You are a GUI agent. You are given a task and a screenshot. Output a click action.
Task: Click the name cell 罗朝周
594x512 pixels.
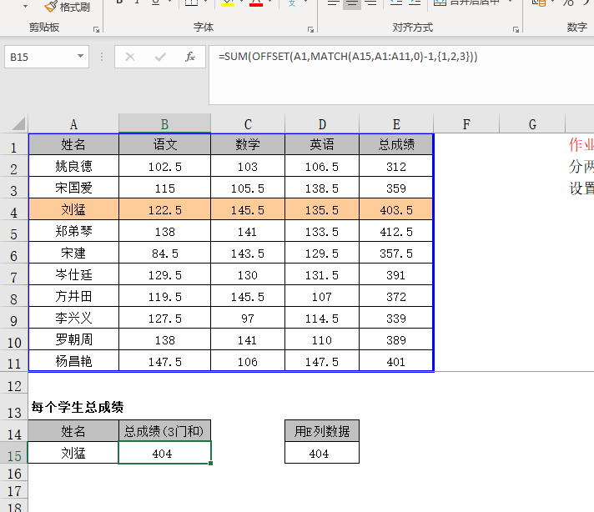[73, 339]
